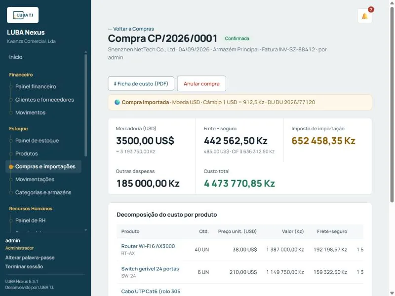
Task: Click the Compra CP/2026/0001 heading
Action: 162,38
